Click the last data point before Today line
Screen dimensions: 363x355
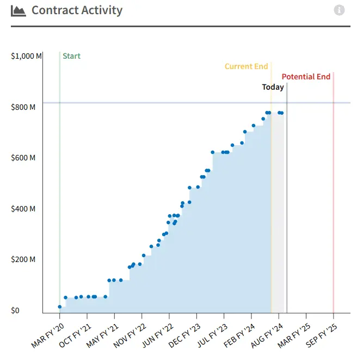282,113
